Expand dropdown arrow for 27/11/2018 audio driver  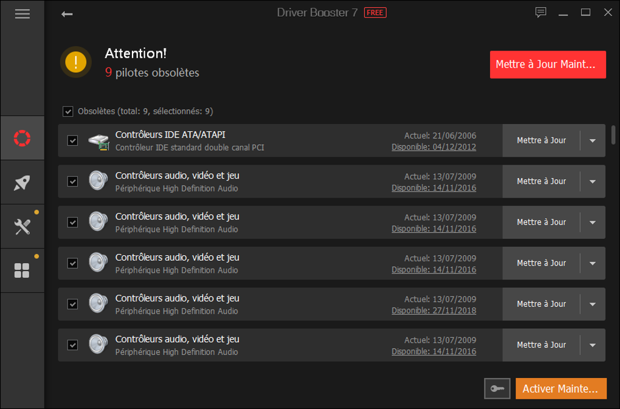[592, 304]
